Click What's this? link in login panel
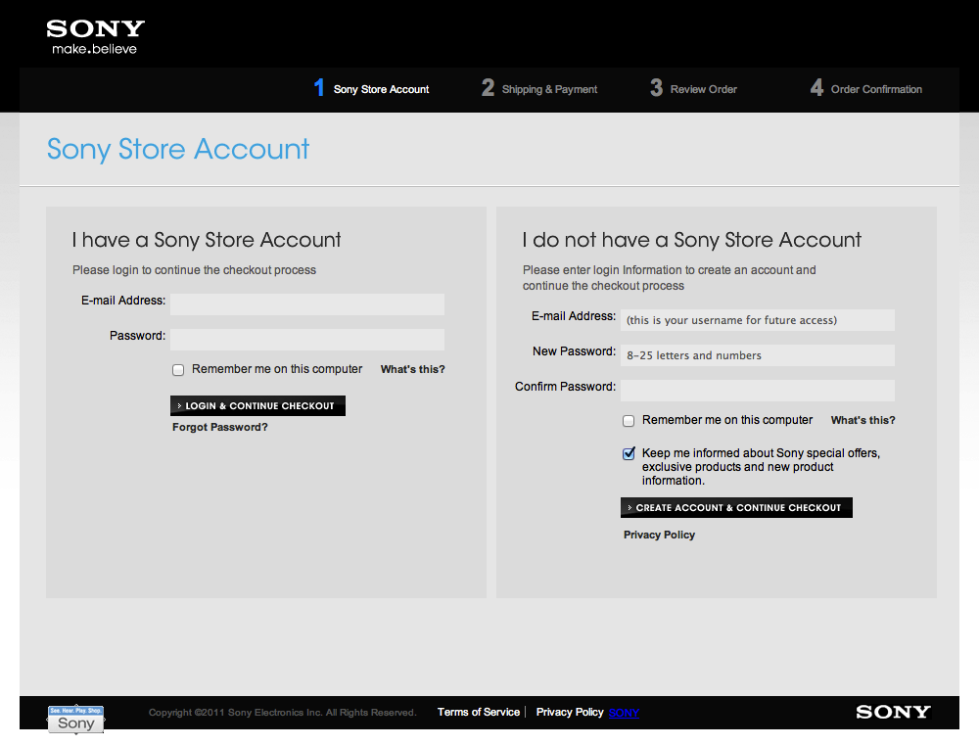Viewport: 979px width, 746px height. coord(412,370)
